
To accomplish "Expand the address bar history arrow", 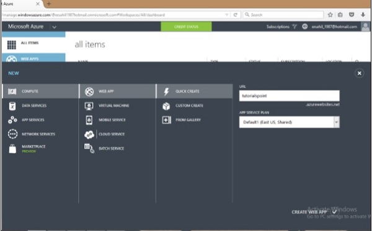I will coord(226,15).
